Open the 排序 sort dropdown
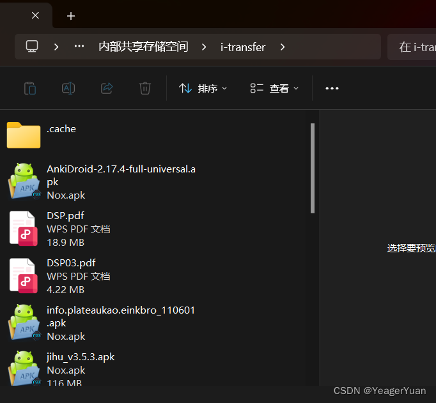Viewport: 436px width, 403px height. pos(203,89)
